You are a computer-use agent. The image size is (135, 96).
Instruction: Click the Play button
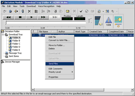[x=32, y=17]
